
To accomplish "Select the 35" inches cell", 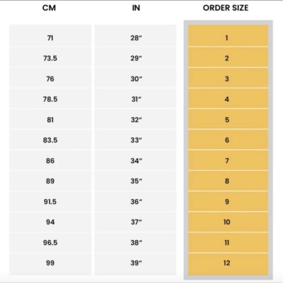I will 136,181.
